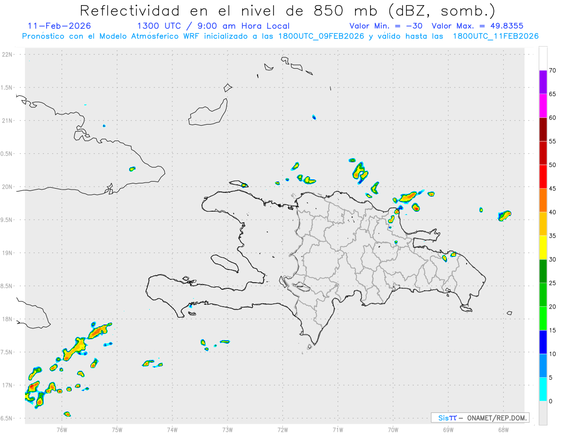Click the latitude axis label '21N'
This screenshot has width=565, height=436.
[8, 121]
